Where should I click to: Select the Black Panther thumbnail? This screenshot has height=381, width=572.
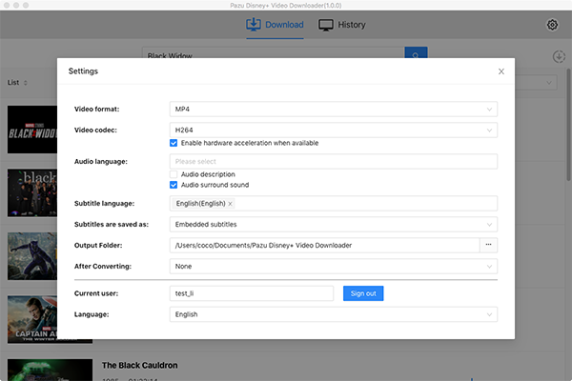32,256
